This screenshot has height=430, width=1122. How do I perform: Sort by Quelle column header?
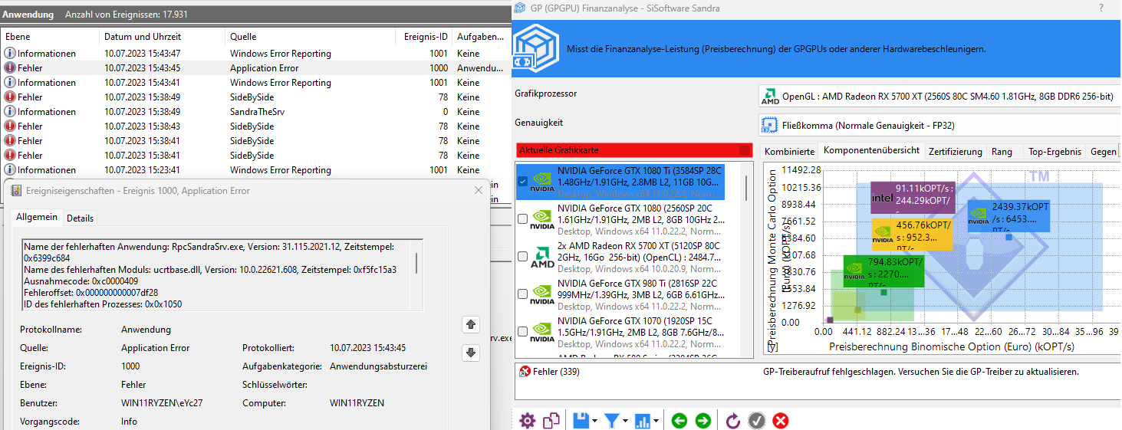coord(311,37)
